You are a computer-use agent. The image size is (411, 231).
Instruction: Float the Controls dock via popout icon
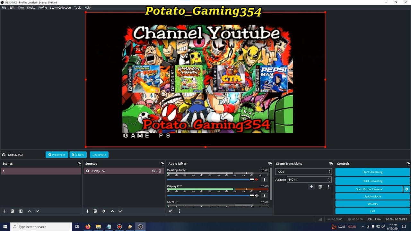tap(408, 164)
